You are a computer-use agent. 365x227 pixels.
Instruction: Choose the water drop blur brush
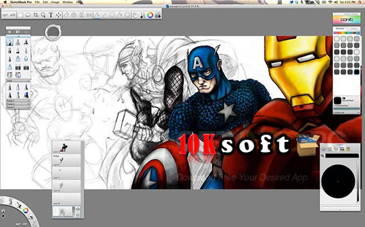point(26,59)
